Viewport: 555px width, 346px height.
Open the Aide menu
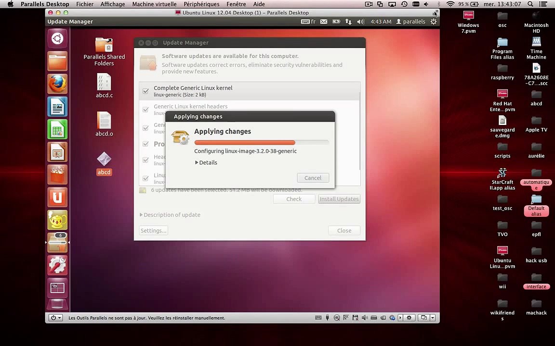coord(259,4)
